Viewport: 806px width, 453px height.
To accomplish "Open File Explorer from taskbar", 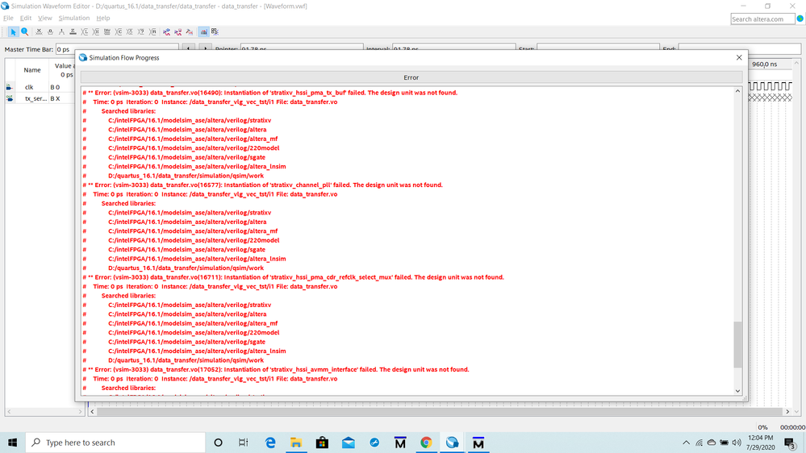I will pos(296,443).
